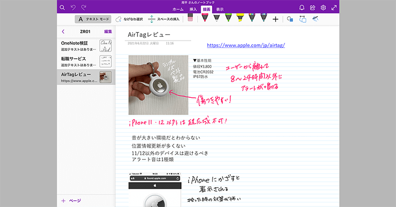Screen dimensions: 396x207
Task: Click the 電池CR2032 line
Action: [203, 72]
